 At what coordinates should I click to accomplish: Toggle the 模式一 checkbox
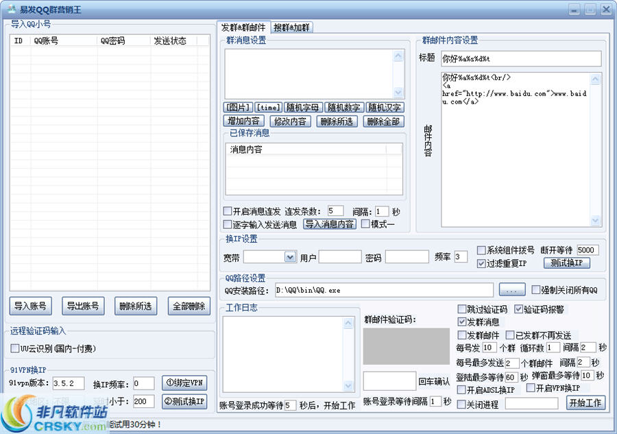365,224
